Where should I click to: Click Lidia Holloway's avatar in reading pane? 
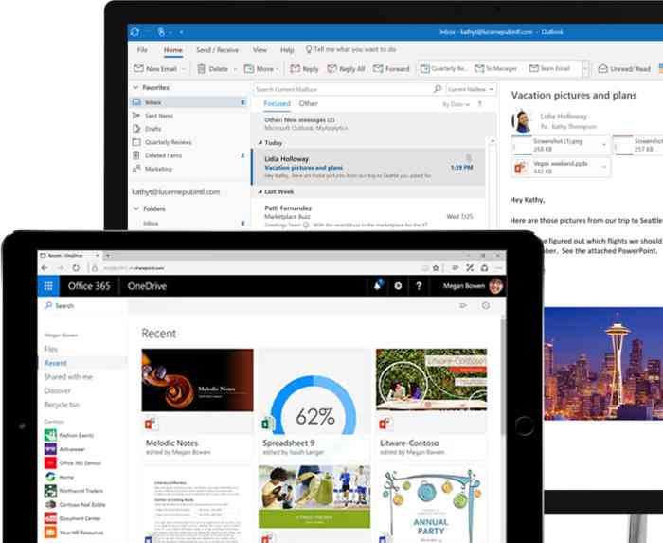(522, 121)
